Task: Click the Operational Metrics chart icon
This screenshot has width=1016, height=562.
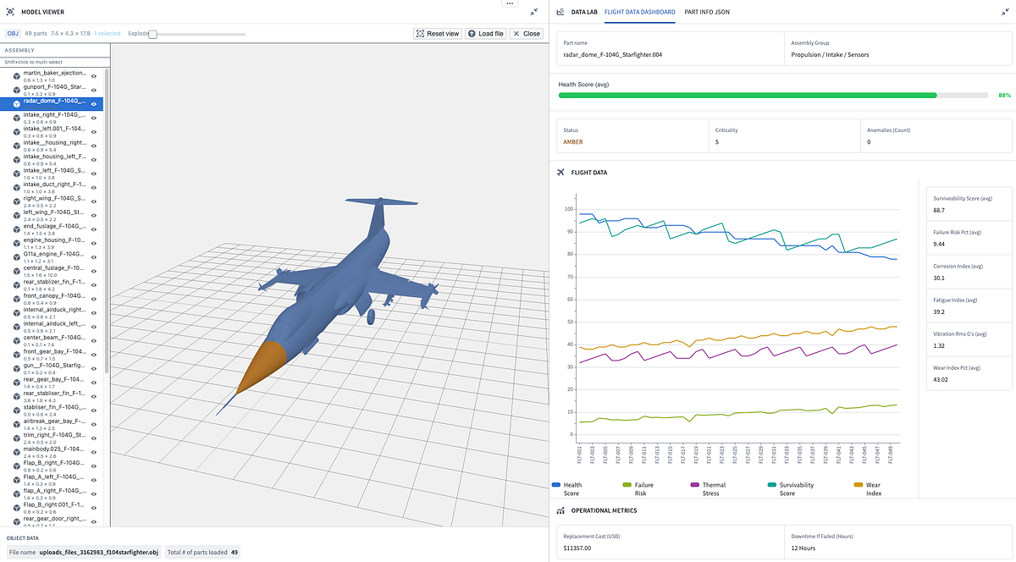Action: tap(560, 510)
